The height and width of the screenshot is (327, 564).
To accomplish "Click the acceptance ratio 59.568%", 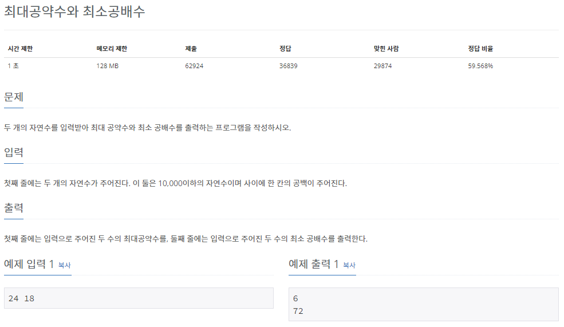I will pyautogui.click(x=480, y=66).
